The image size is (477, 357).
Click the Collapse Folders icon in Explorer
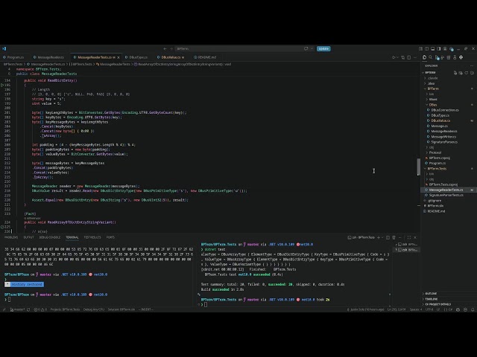pyautogui.click(x=472, y=73)
